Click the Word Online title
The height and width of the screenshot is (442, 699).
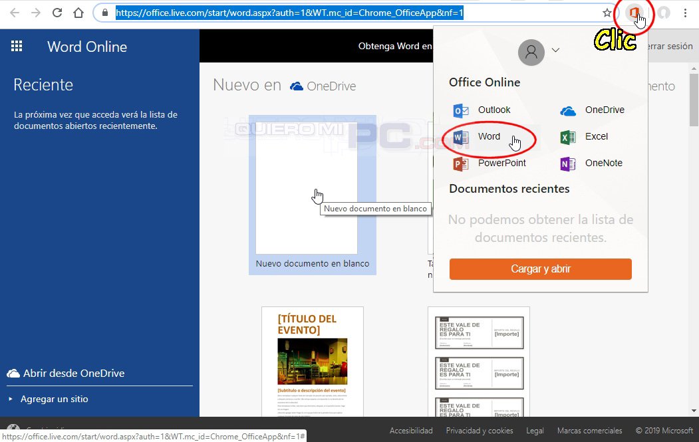87,47
